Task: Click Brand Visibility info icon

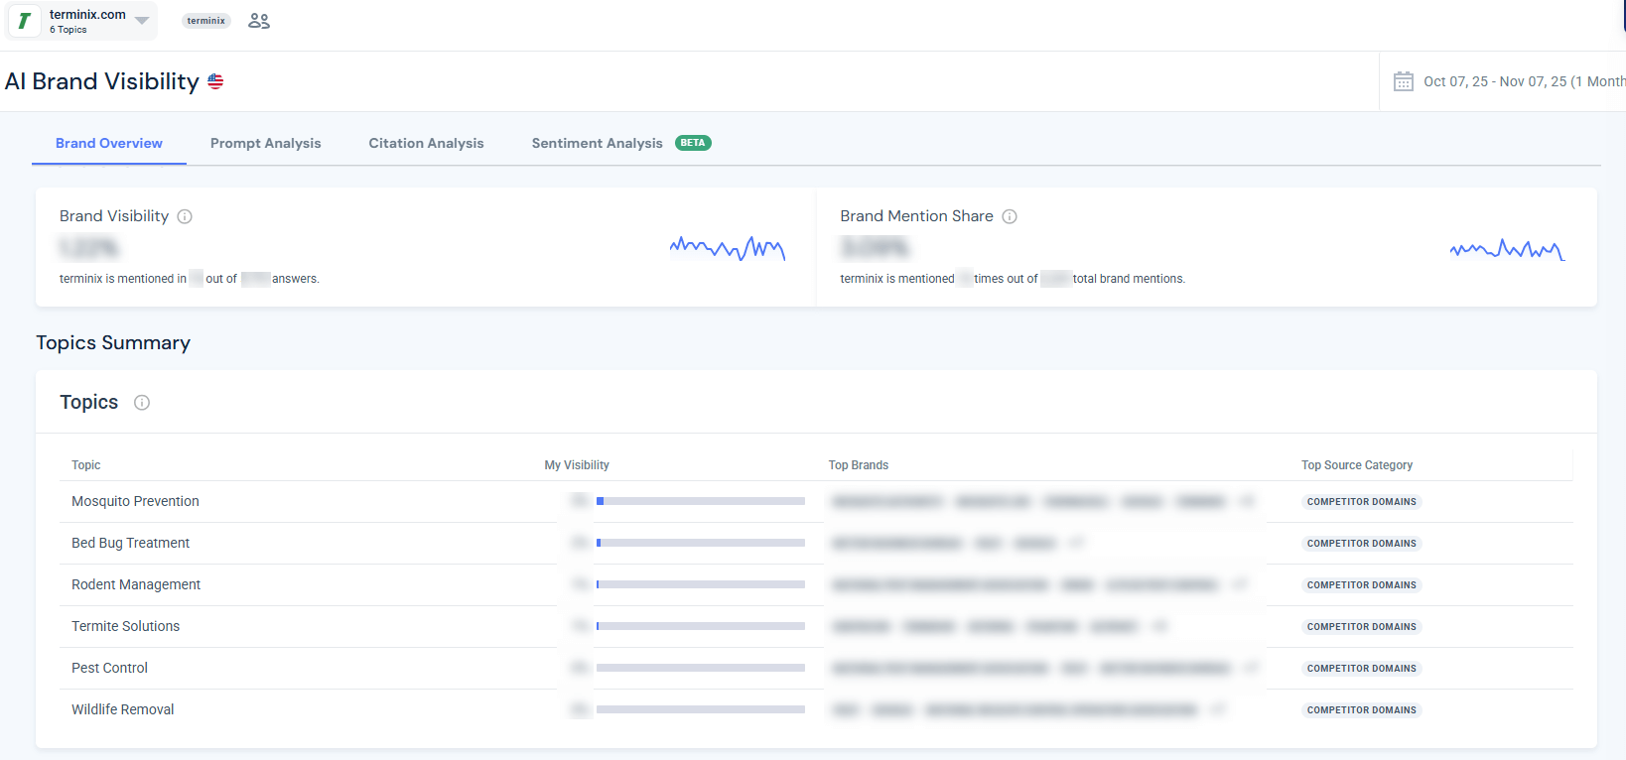Action: 185,216
